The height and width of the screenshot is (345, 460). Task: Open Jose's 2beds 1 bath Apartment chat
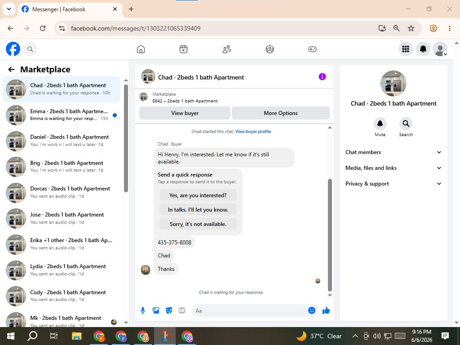tap(62, 219)
